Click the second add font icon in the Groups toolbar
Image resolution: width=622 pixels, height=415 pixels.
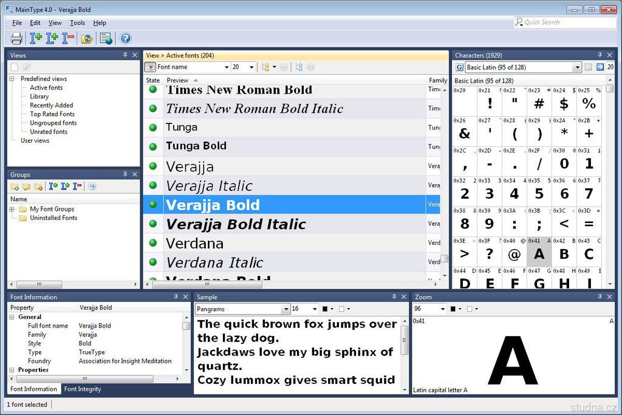coord(65,186)
